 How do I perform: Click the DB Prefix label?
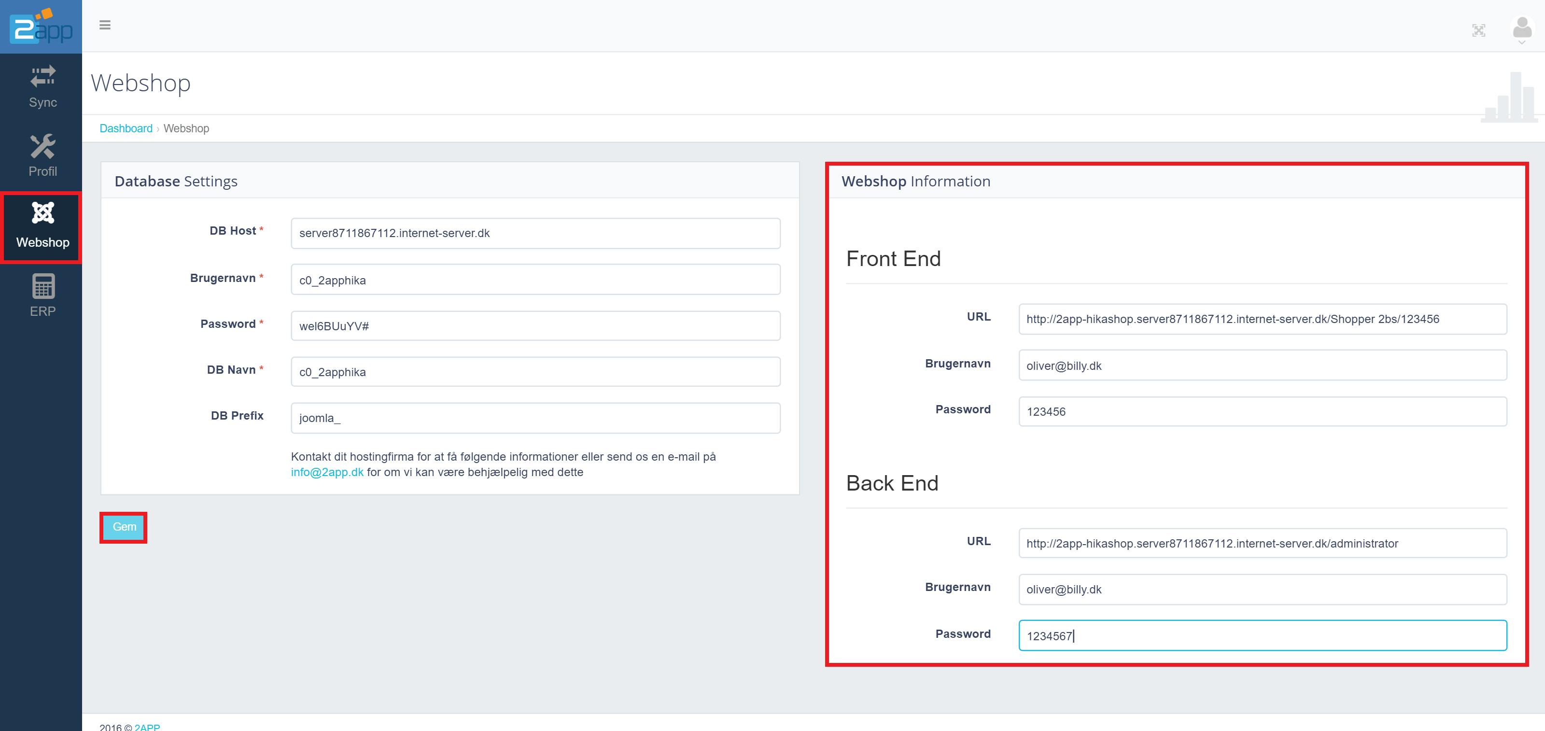(x=237, y=416)
